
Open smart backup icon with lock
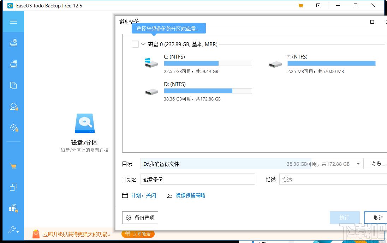13,128
